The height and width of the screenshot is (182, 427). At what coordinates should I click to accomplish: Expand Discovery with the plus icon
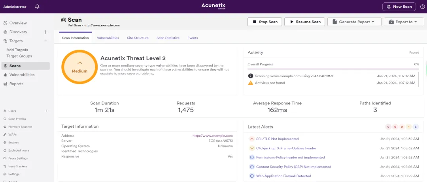click(46, 32)
